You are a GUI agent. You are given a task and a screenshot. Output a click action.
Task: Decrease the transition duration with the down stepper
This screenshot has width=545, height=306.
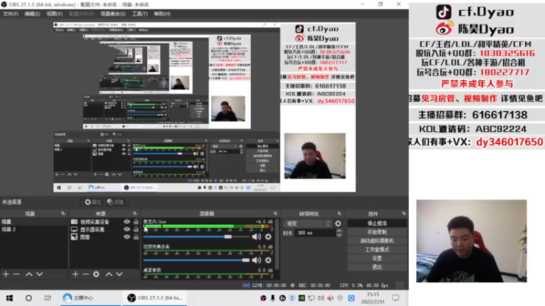pos(339,235)
